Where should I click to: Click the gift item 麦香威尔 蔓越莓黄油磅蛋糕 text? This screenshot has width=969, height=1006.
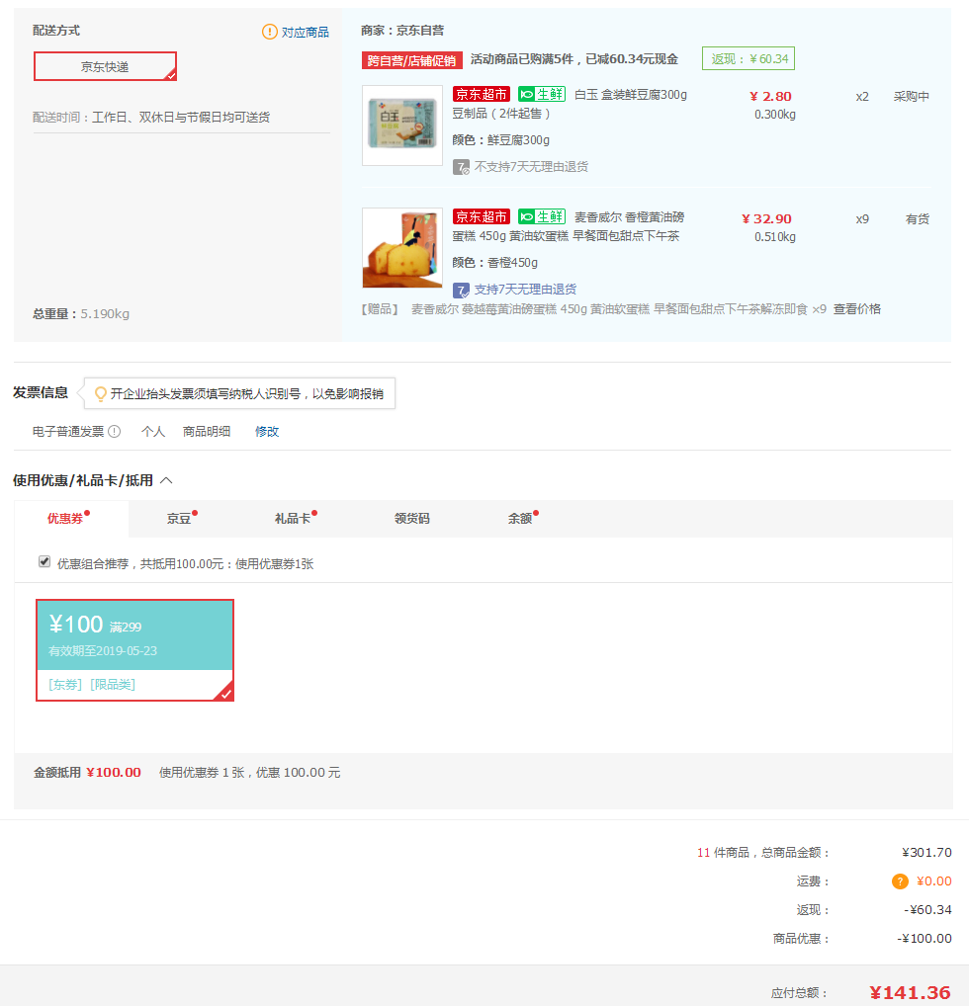click(x=609, y=309)
